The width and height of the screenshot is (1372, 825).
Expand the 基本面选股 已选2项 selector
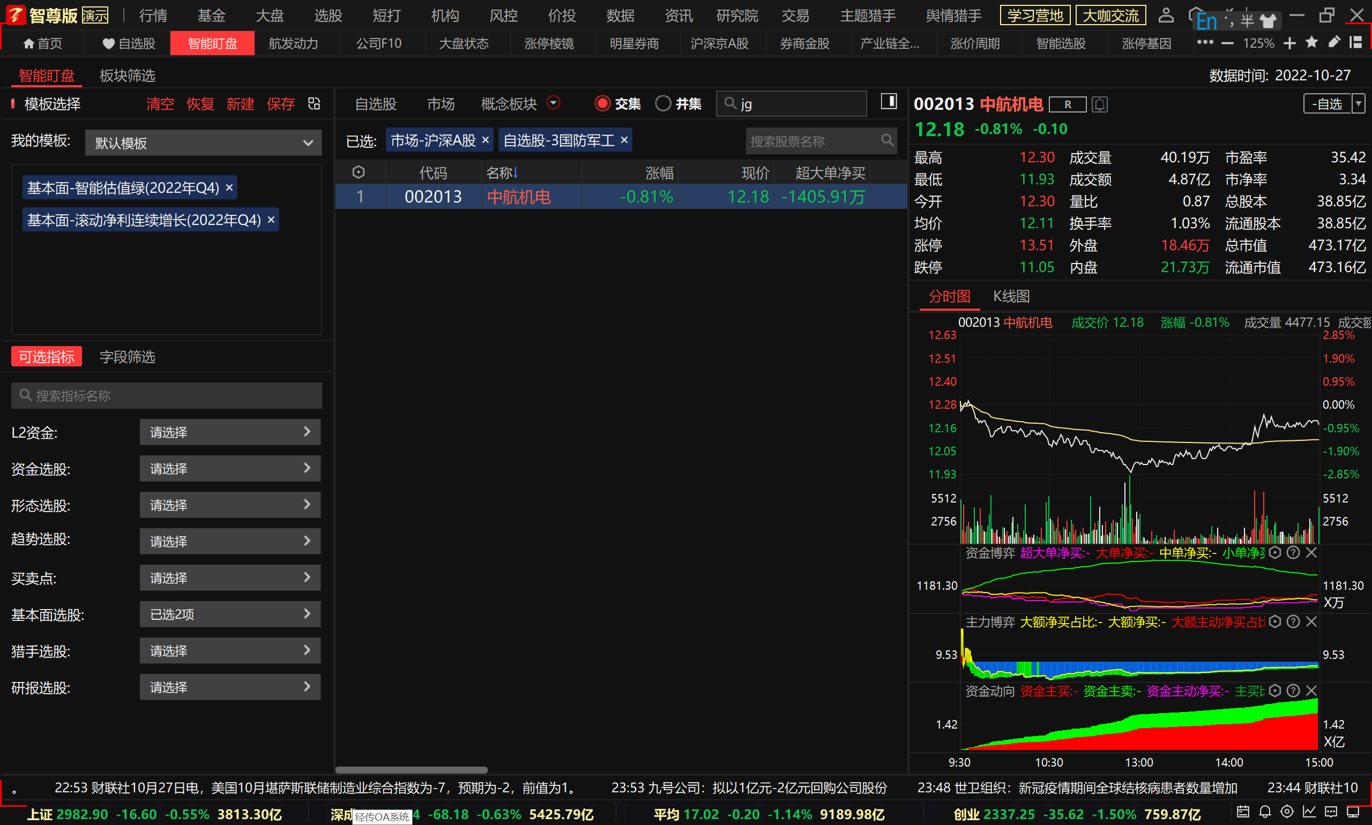[230, 614]
